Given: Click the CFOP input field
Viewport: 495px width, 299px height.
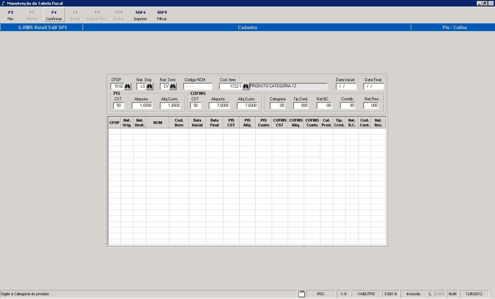Looking at the screenshot, I should tap(117, 86).
